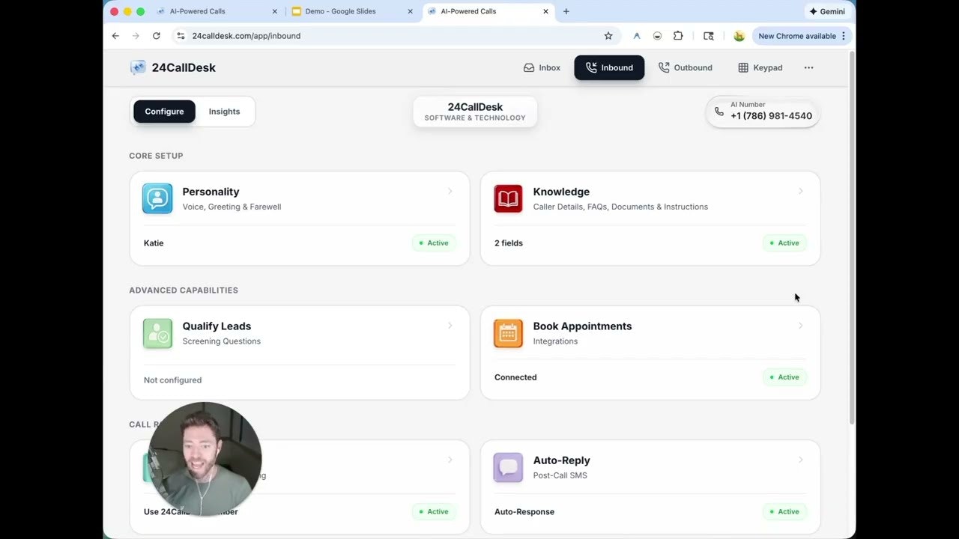Click the Active status on Knowledge card
Viewport: 959px width, 539px height.
tap(784, 243)
